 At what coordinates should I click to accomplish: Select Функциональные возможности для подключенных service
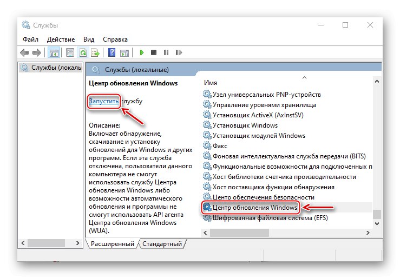(292, 167)
